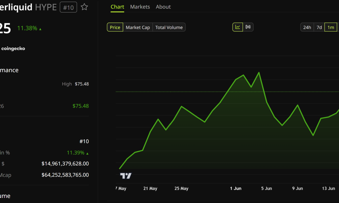Image resolution: width=339 pixels, height=203 pixels.
Task: Open the Markets tab
Action: click(x=140, y=7)
